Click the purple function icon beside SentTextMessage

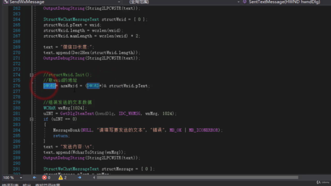(245, 2)
